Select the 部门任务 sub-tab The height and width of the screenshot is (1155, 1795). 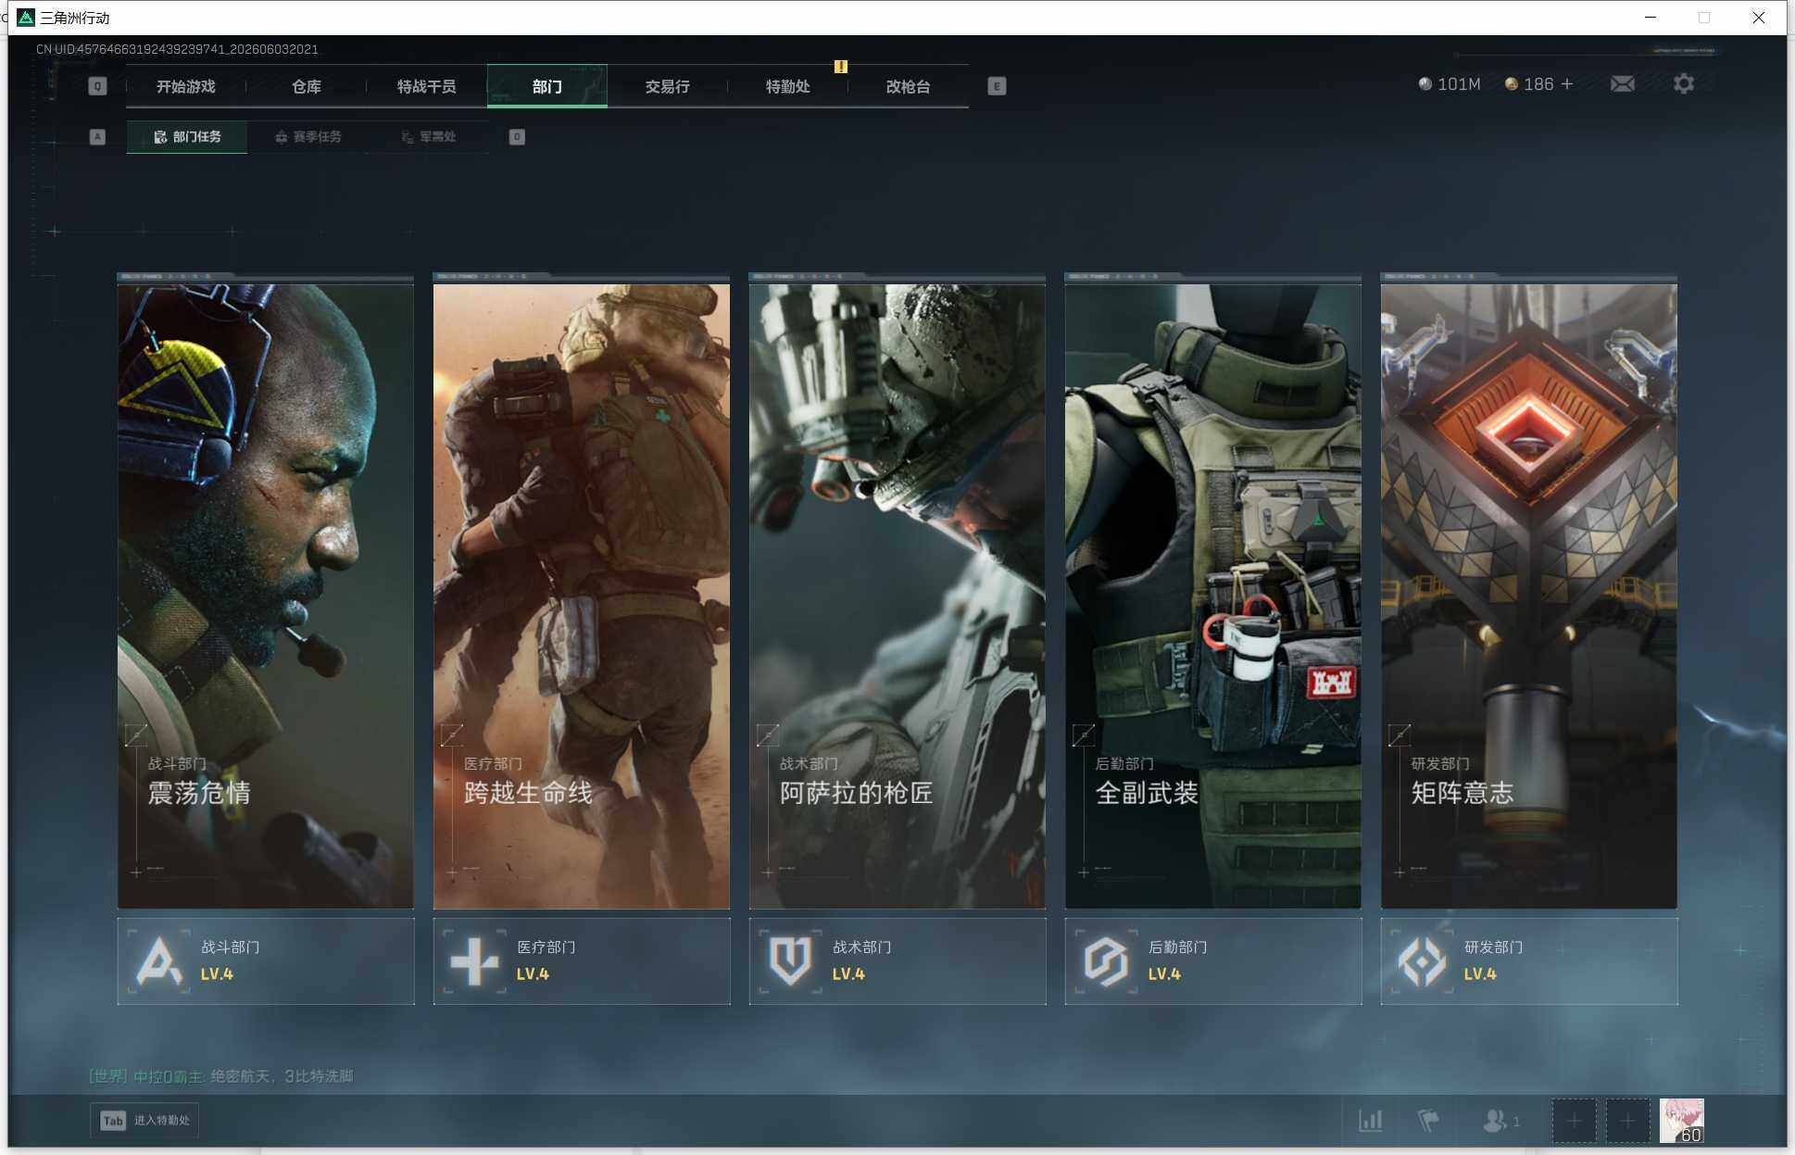(187, 137)
